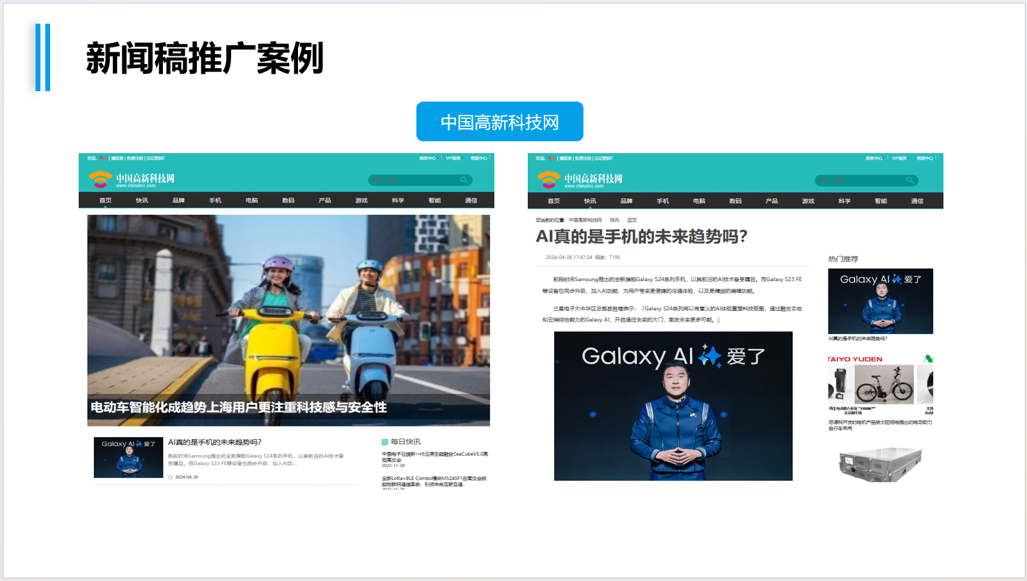Select the 品牌 tab in the right screenshot
1027x581 pixels.
click(627, 201)
